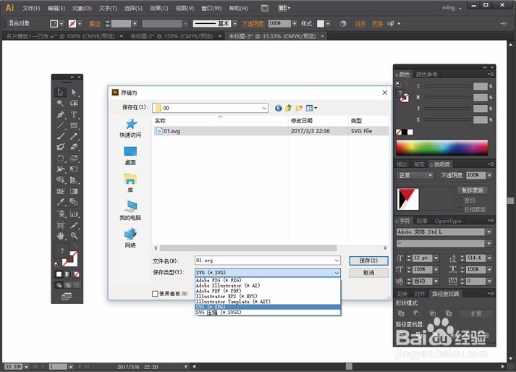Choose Illustrator Template (*.AIT) format
516x372 pixels.
[233, 302]
